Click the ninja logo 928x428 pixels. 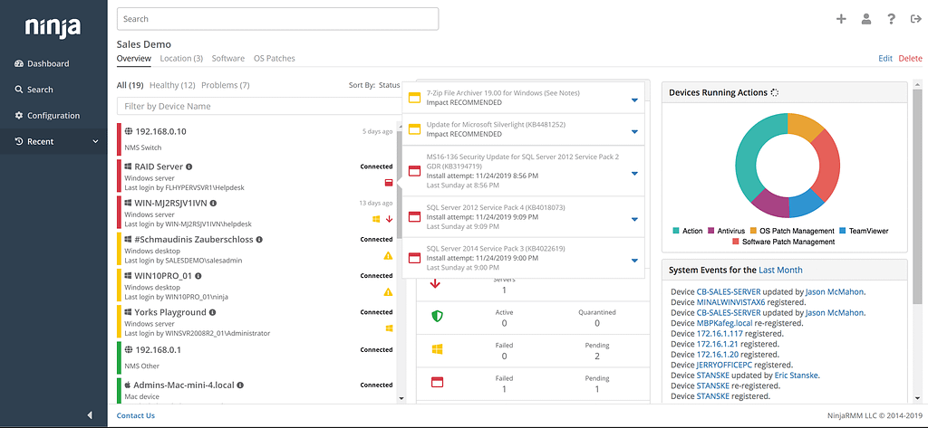click(x=53, y=26)
